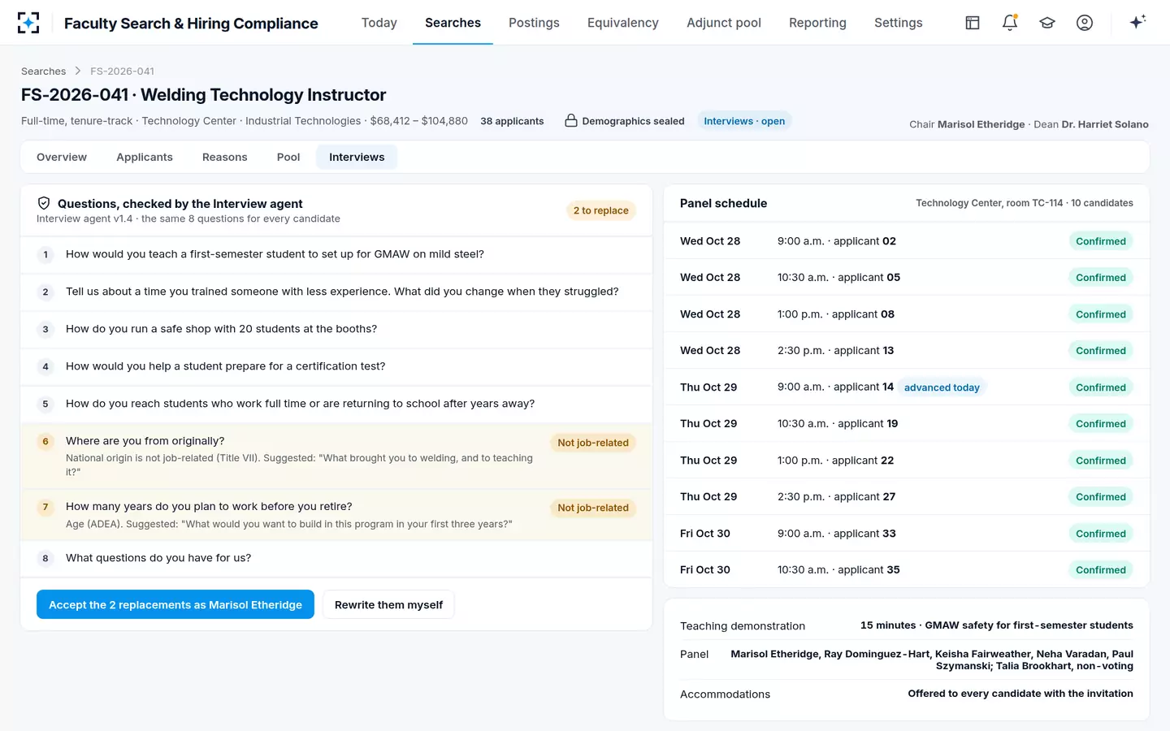The image size is (1170, 731).
Task: Select question 8 "What questions do you have for us?"
Action: point(336,558)
